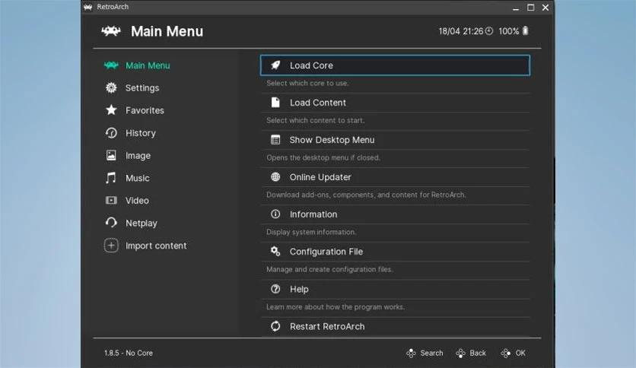Click the Image picture icon in sidebar
636x368 pixels.
(111, 155)
